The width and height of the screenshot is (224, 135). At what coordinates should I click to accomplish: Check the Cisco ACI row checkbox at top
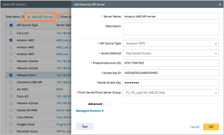click(11, 33)
